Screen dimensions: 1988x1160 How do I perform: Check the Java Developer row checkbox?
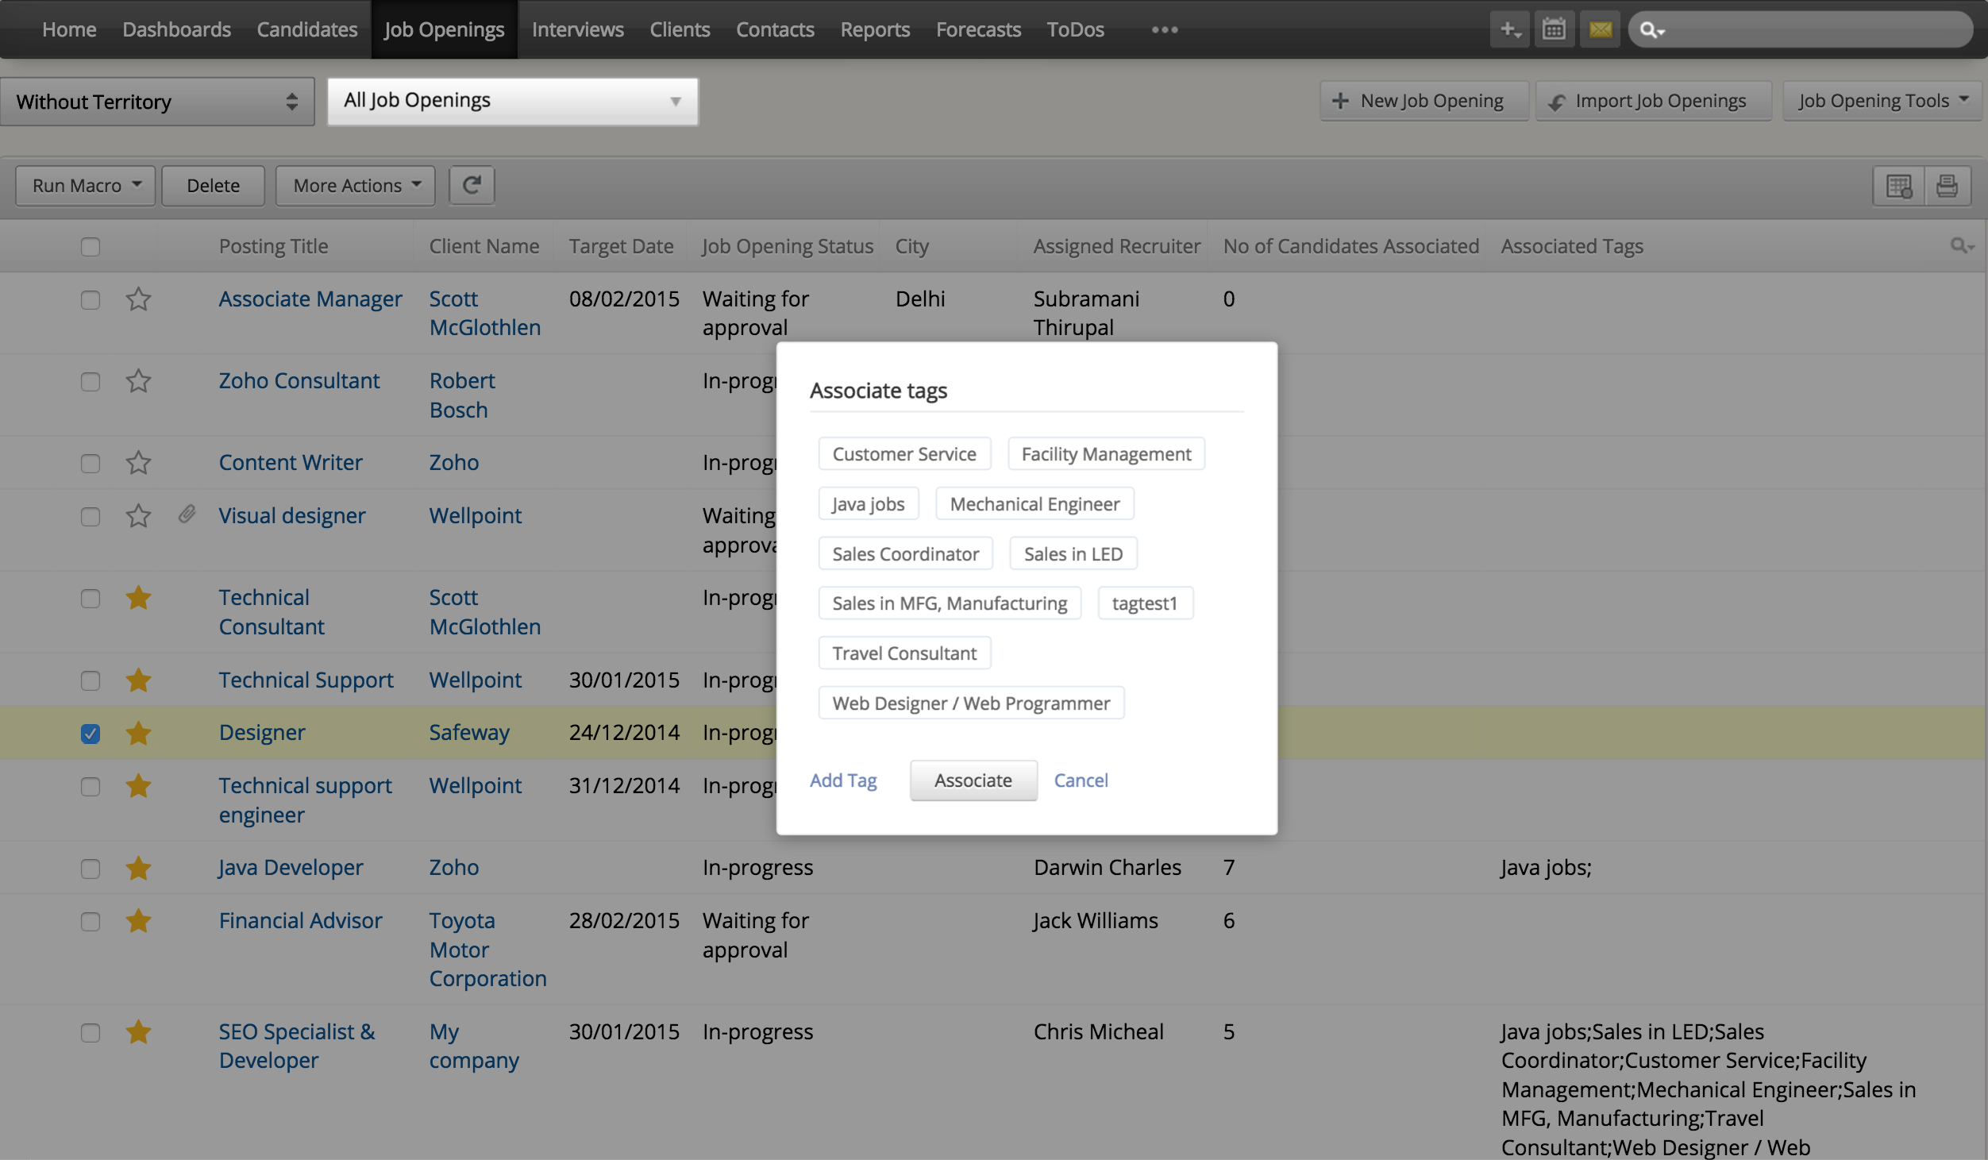91,869
